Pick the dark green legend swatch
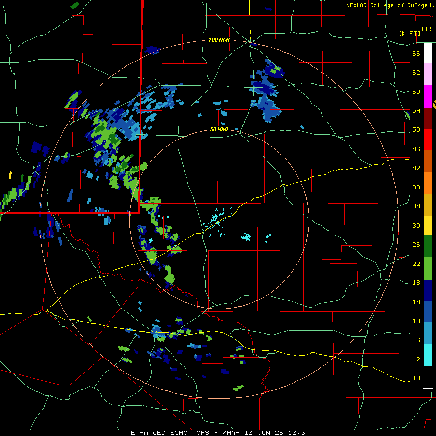436x436 pixels. [x=428, y=247]
